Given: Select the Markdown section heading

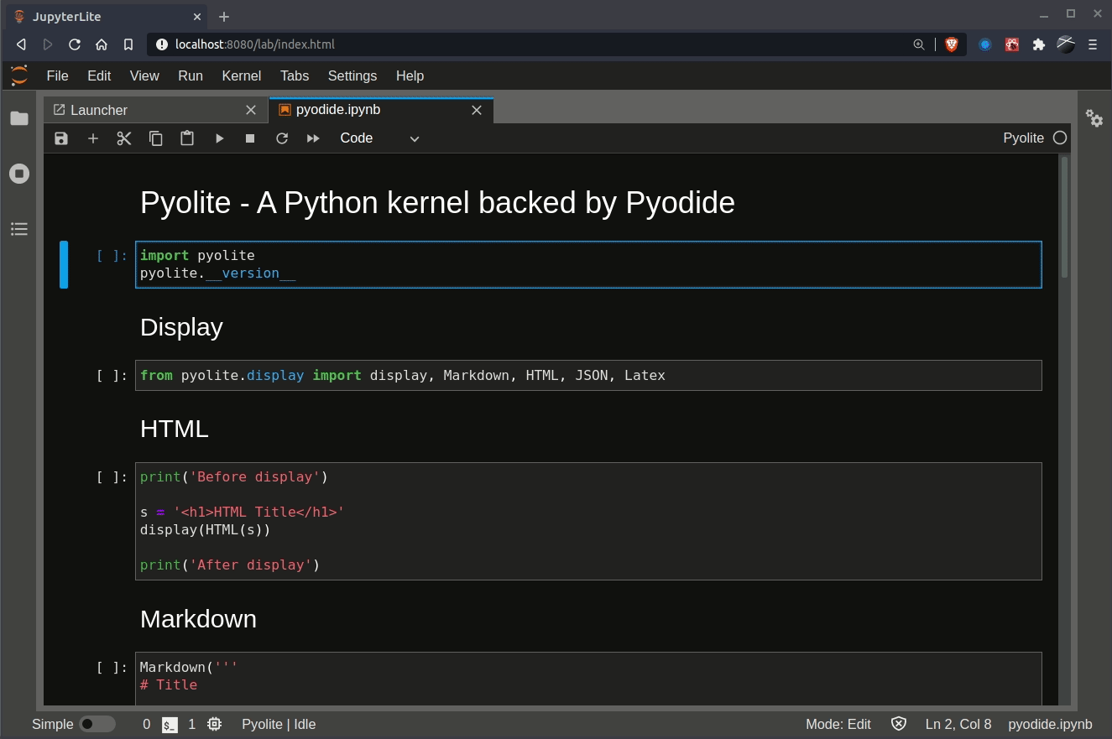Looking at the screenshot, I should [198, 619].
